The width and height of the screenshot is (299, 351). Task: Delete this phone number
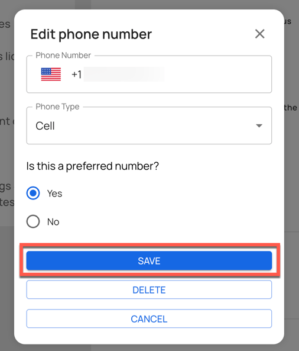pyautogui.click(x=149, y=289)
